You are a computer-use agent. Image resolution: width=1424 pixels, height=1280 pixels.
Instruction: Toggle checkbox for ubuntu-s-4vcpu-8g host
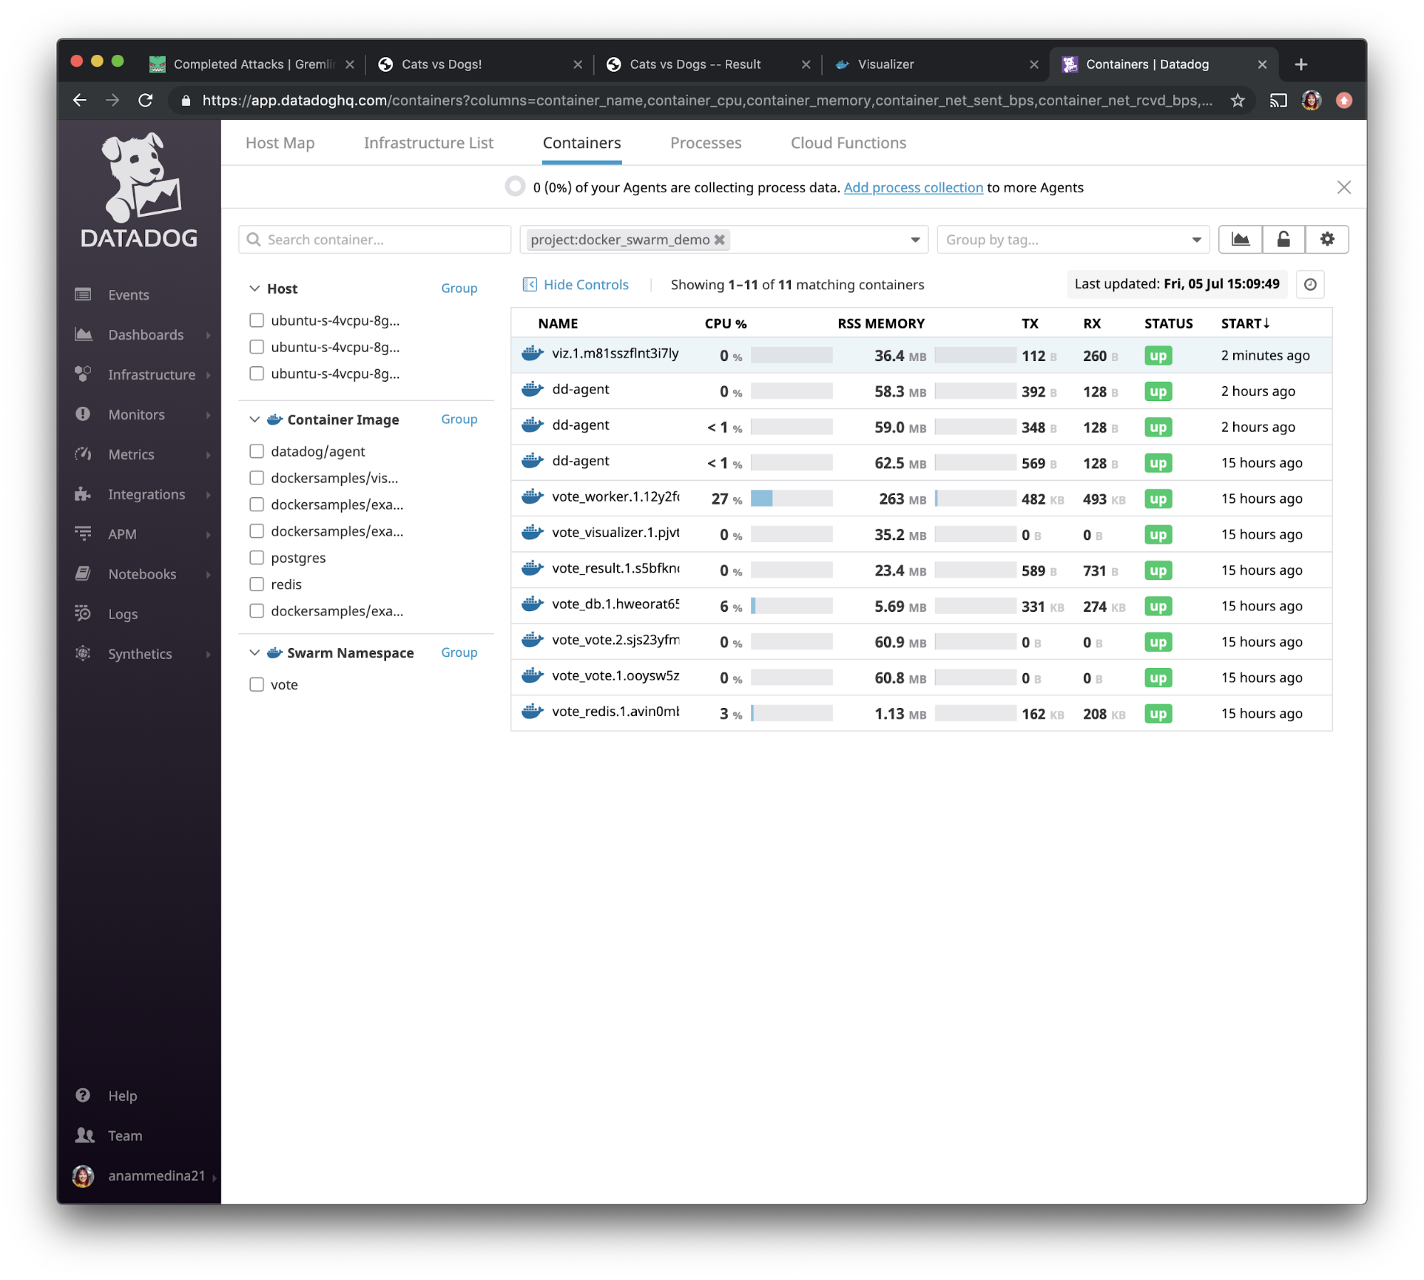[256, 320]
